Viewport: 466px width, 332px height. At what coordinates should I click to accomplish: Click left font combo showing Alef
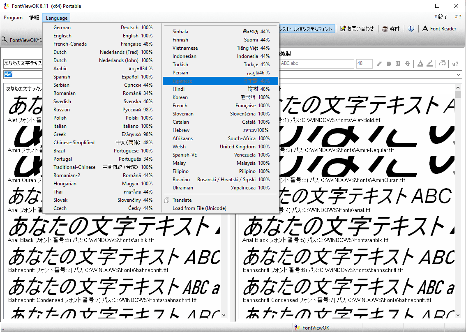pyautogui.click(x=23, y=74)
